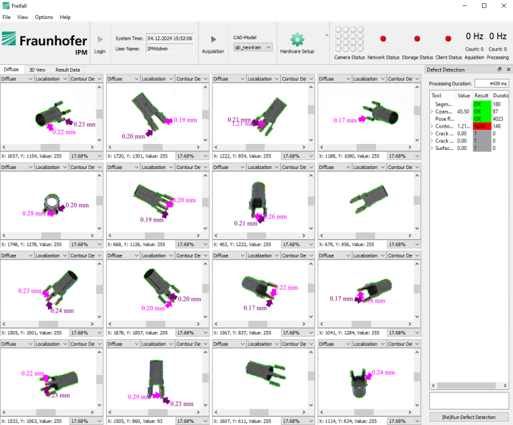Image resolution: width=513 pixels, height=425 pixels.
Task: Undock the Defect Detection panel
Action: coord(499,70)
